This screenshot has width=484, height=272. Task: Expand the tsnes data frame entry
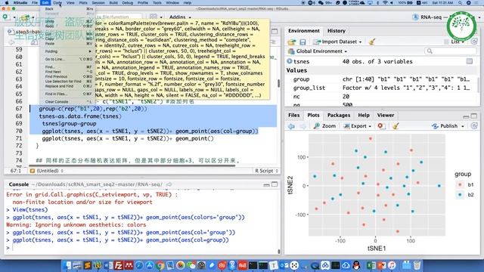290,61
